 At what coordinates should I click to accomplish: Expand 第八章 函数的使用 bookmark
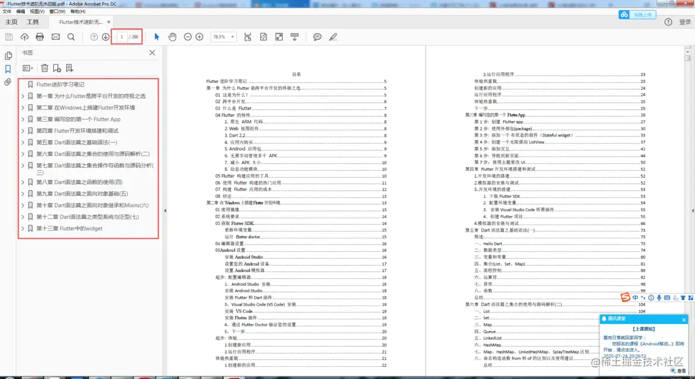click(23, 182)
